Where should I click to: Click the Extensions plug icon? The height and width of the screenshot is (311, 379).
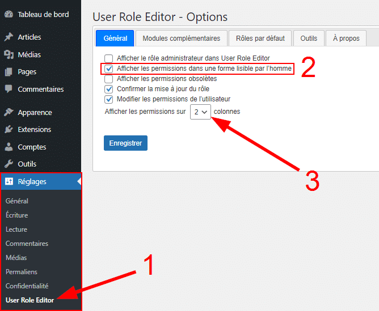9,130
